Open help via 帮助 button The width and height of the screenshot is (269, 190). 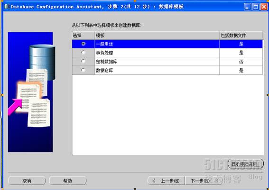[67, 181]
